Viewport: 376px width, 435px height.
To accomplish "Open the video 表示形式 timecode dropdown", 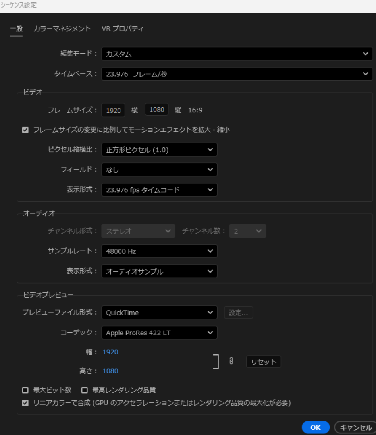I will pos(159,190).
